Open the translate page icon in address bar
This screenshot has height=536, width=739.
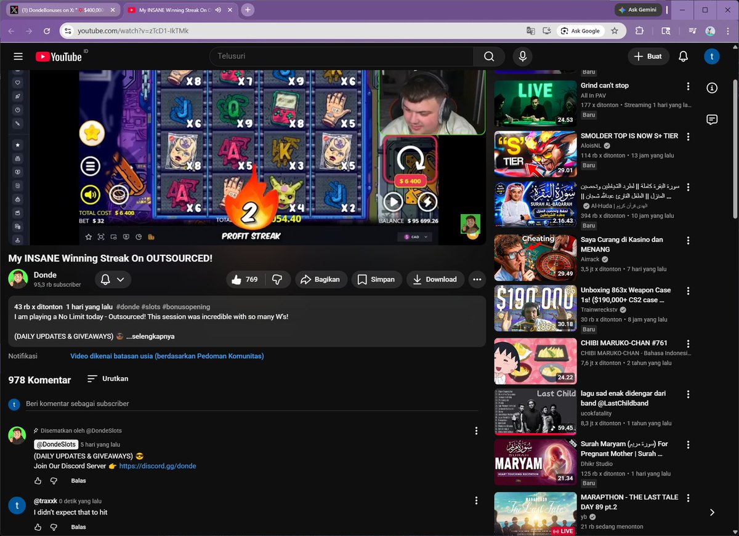coord(530,31)
